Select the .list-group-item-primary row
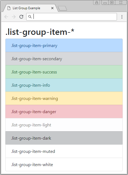This screenshot has width=128, height=175. (x=64, y=45)
